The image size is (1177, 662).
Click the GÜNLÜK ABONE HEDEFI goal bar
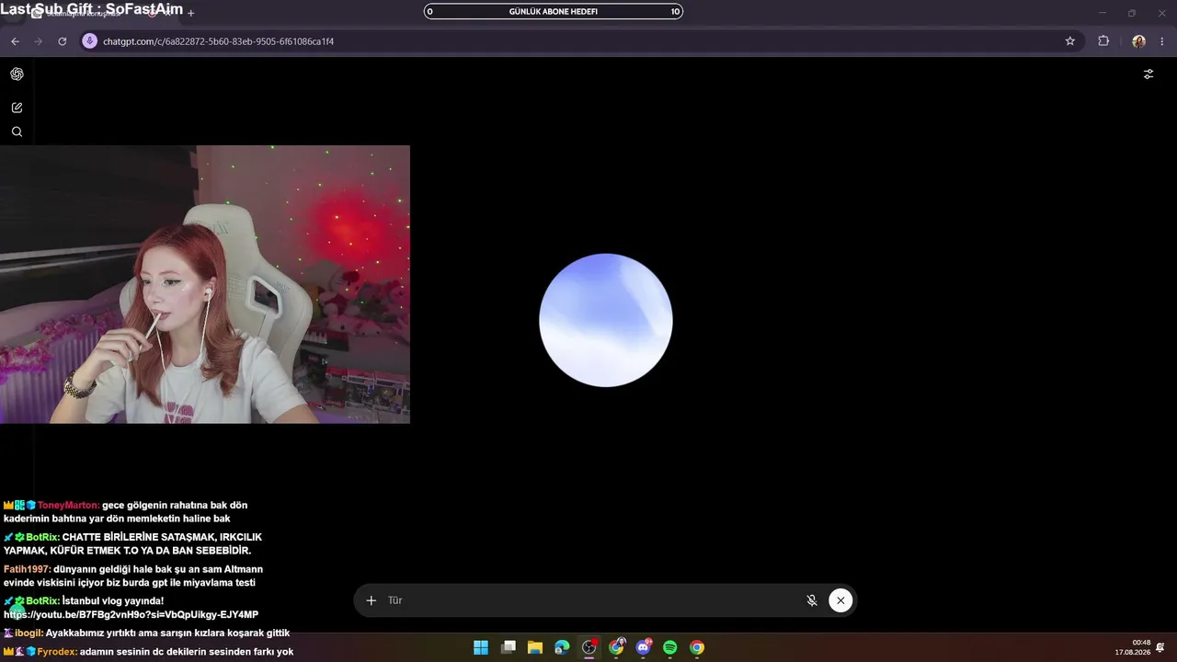click(x=554, y=12)
